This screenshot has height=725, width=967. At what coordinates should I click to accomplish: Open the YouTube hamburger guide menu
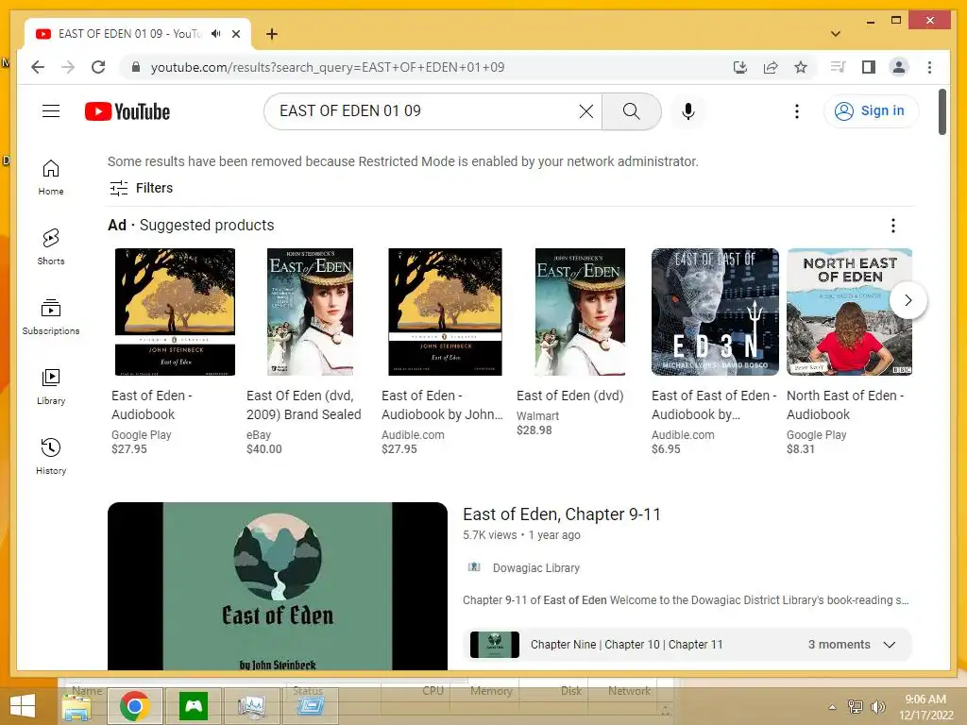pos(51,111)
